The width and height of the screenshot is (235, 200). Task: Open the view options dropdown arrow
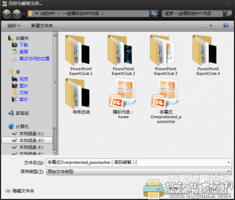(x=210, y=26)
